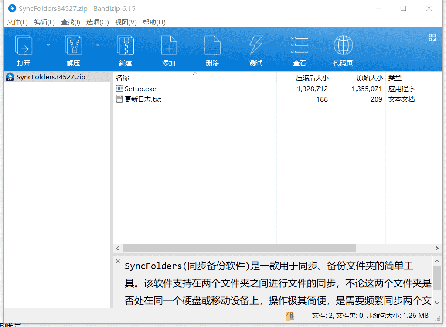Sort by the 名称 column header
446x327 pixels.
123,78
